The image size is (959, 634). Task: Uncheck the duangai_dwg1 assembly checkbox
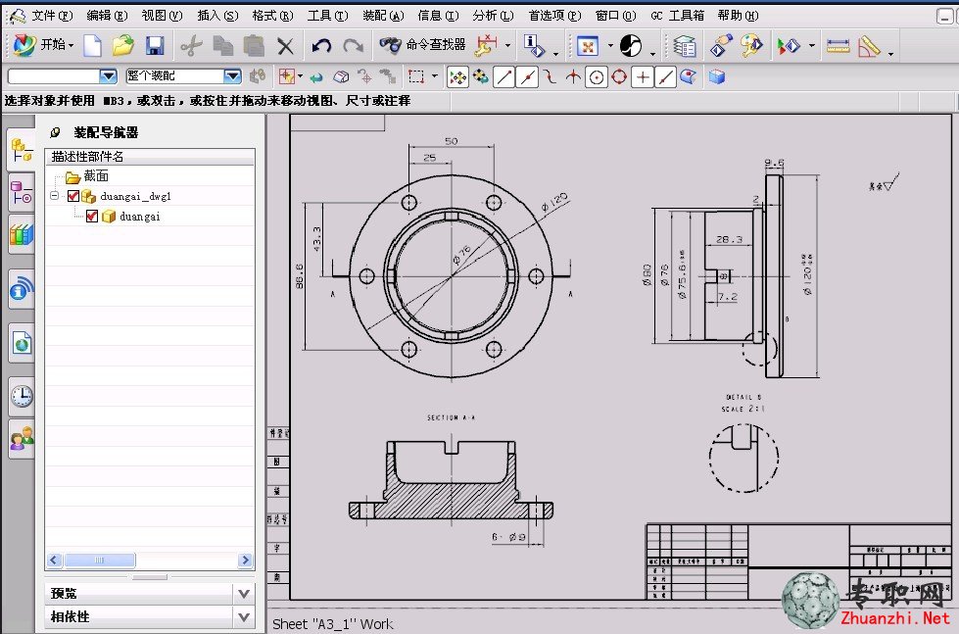click(72, 196)
